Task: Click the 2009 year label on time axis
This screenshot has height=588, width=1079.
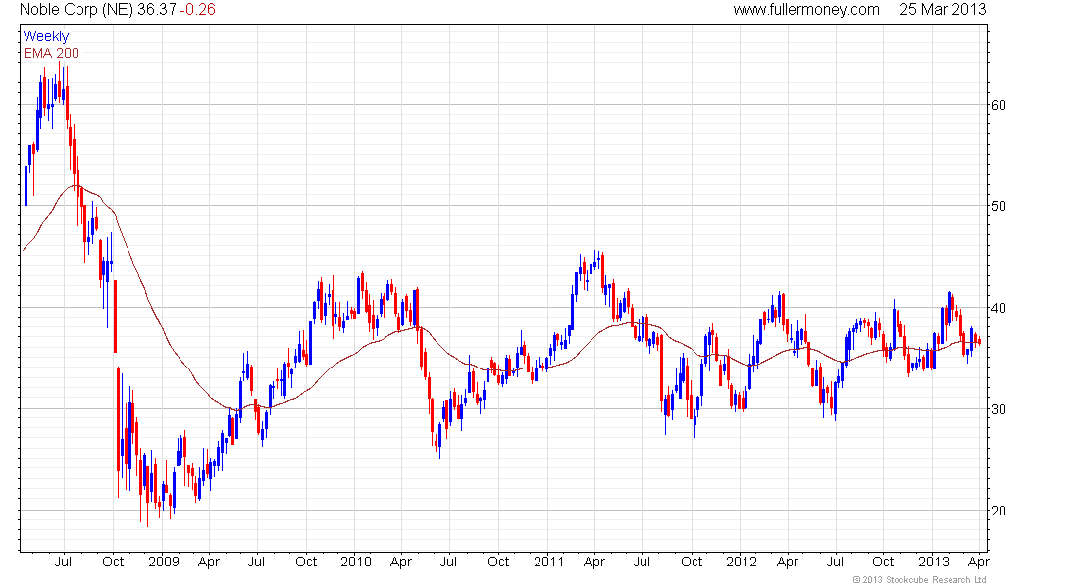Action: [x=163, y=562]
